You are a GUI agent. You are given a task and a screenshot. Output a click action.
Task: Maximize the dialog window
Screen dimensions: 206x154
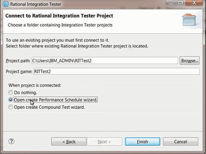(x=180, y=3)
